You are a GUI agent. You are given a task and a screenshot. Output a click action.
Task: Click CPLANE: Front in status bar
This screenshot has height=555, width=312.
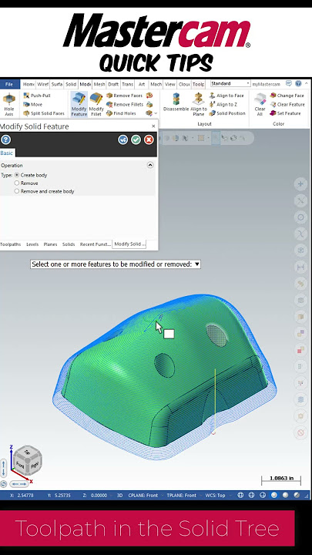coord(143,495)
